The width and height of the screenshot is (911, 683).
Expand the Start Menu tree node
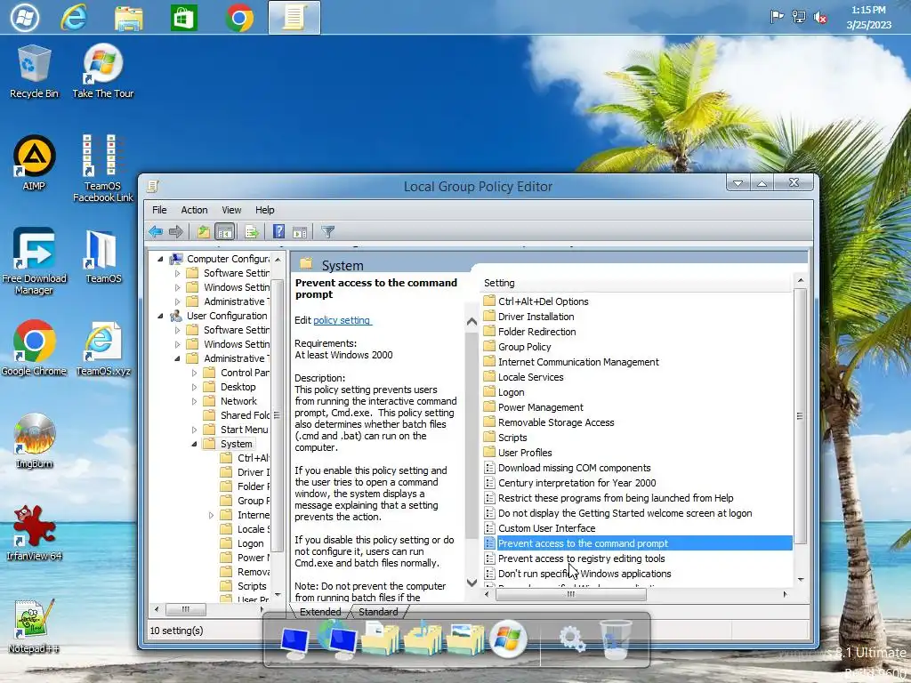194,430
